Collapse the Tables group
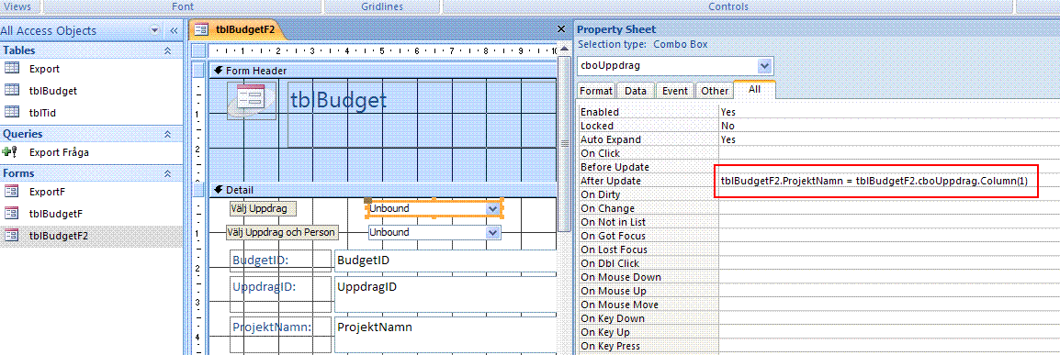The width and height of the screenshot is (1060, 355). (x=168, y=50)
